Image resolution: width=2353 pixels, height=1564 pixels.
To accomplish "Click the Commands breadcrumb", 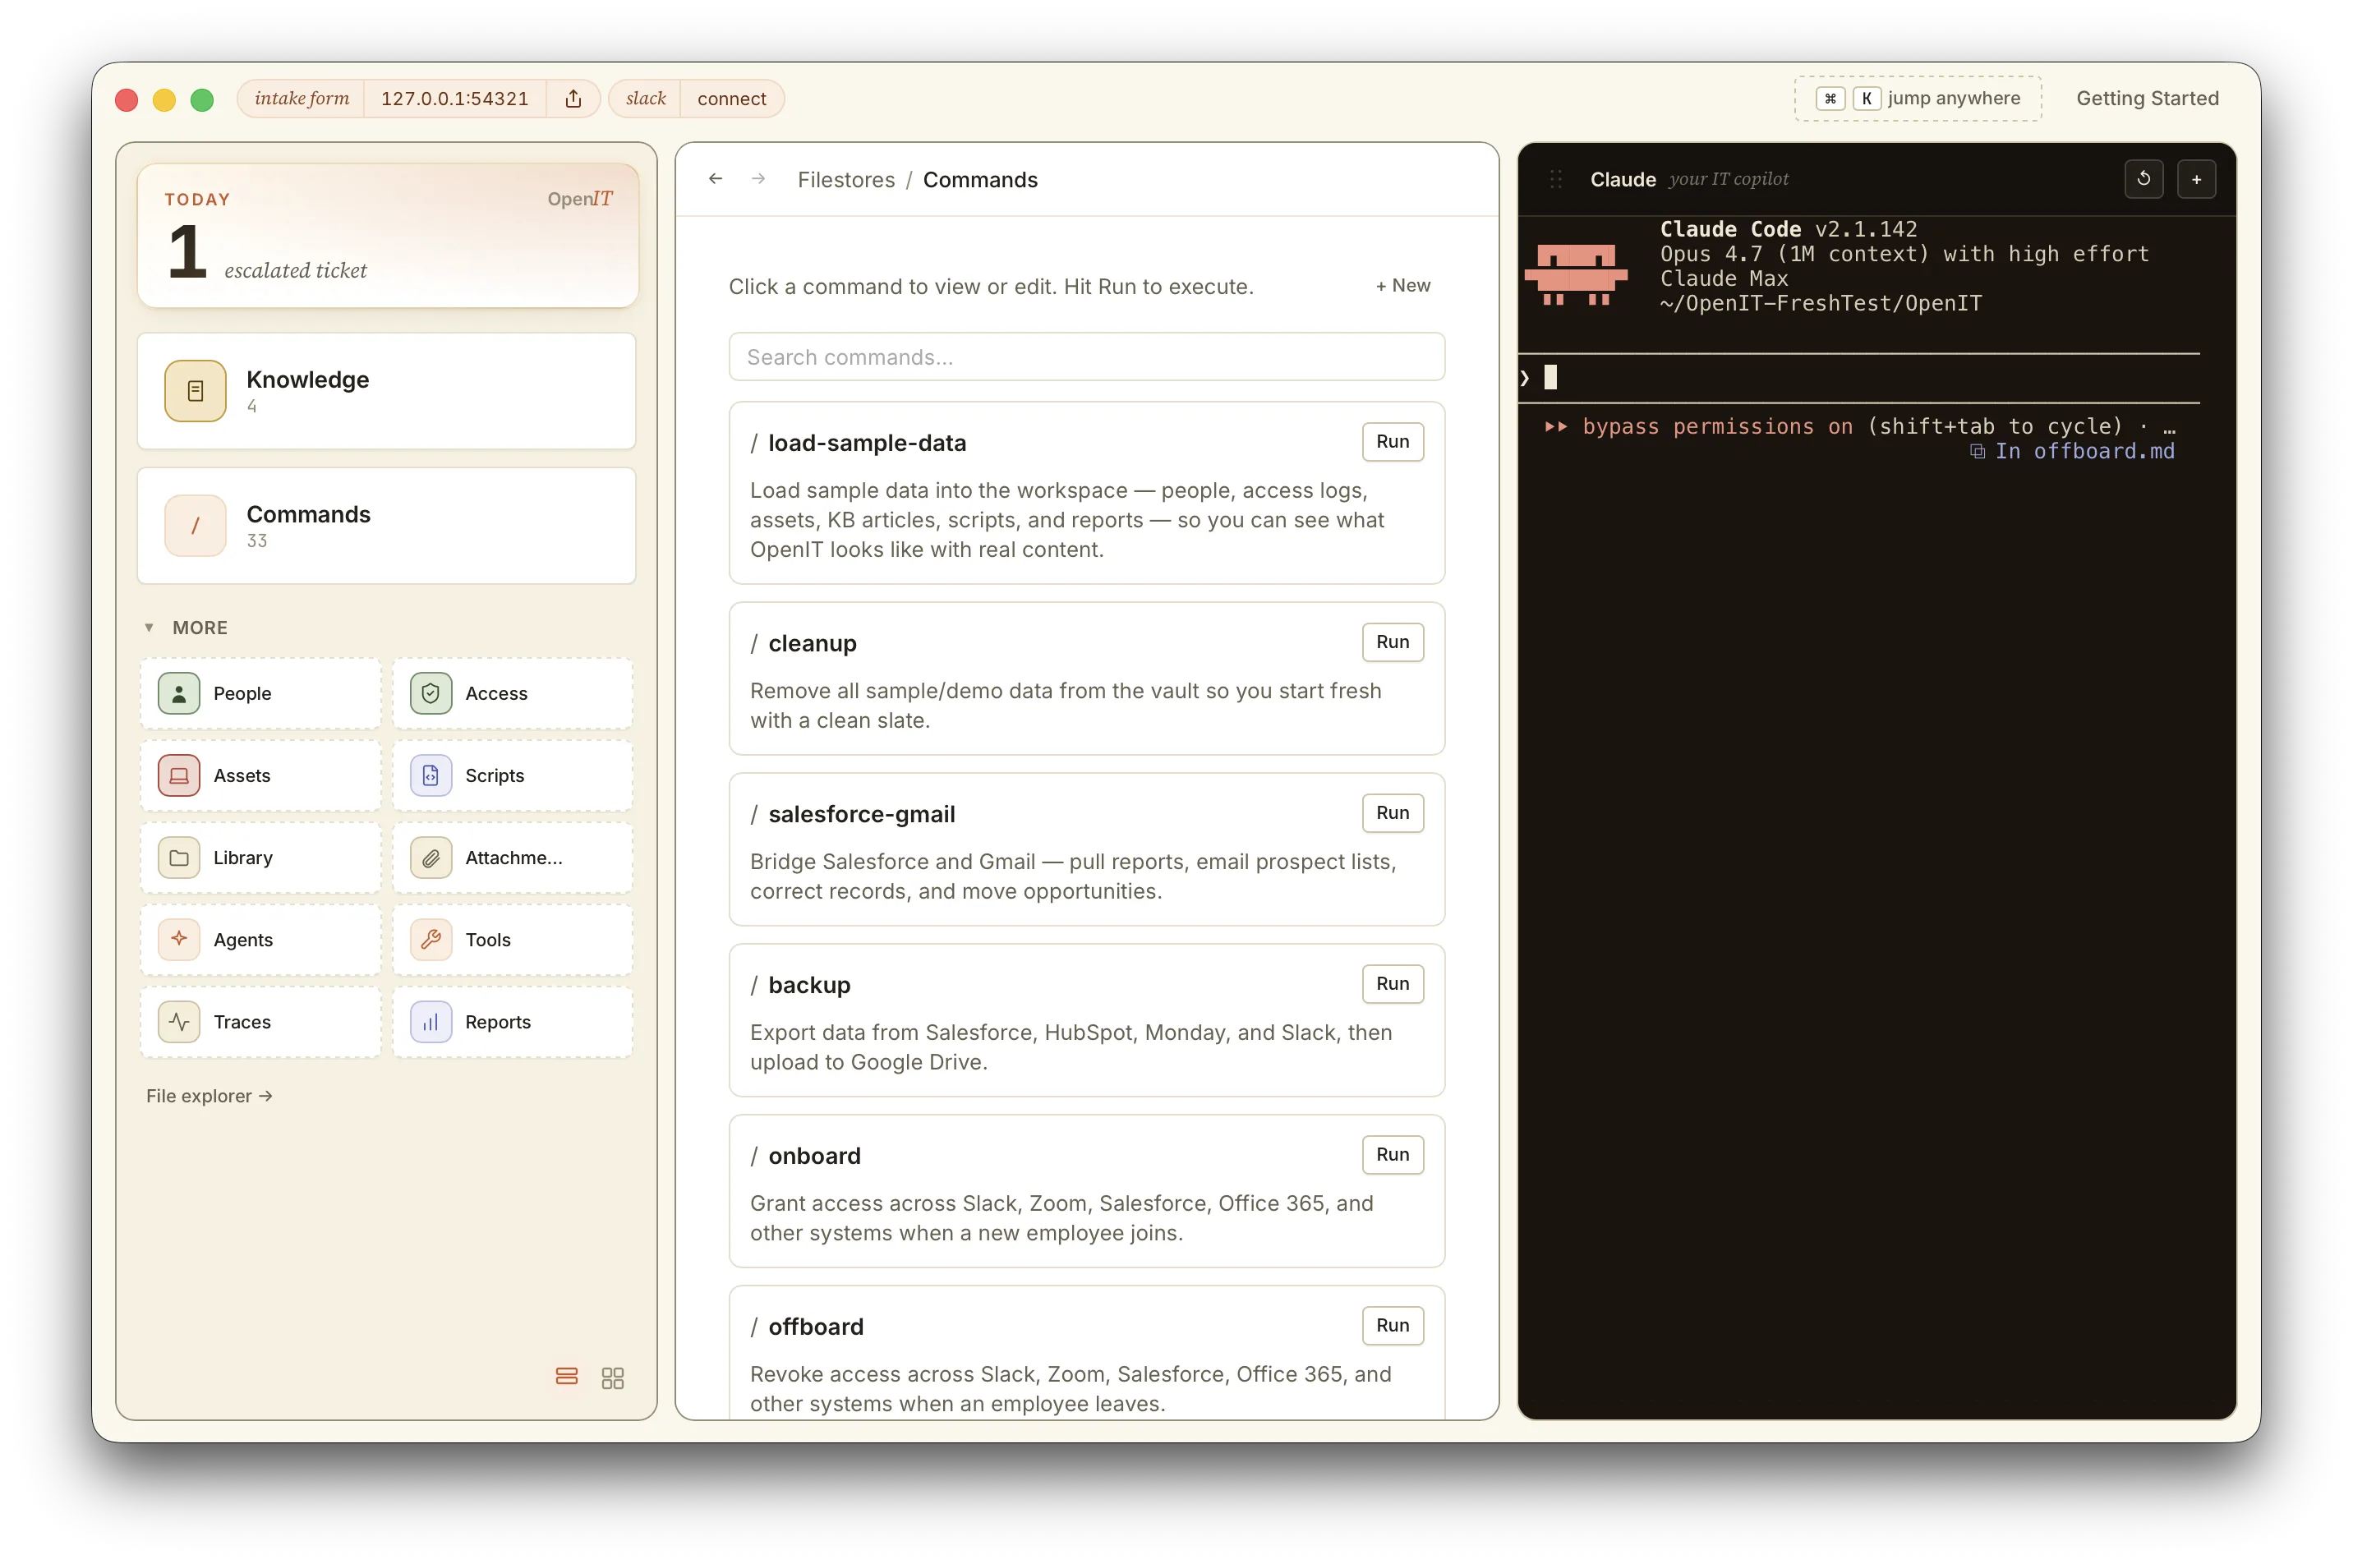I will pyautogui.click(x=979, y=180).
